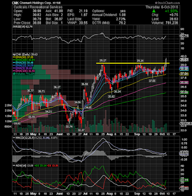
Task: Click the 35.77 price label
Action: click(x=30, y=91)
